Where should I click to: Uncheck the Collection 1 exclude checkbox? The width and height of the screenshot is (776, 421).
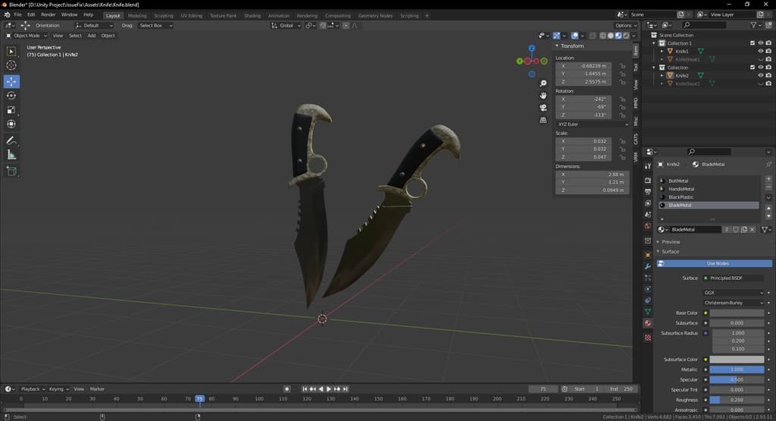click(x=753, y=43)
